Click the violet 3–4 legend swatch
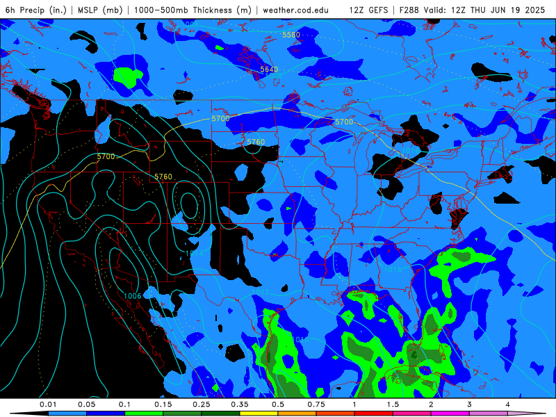 coord(489,414)
